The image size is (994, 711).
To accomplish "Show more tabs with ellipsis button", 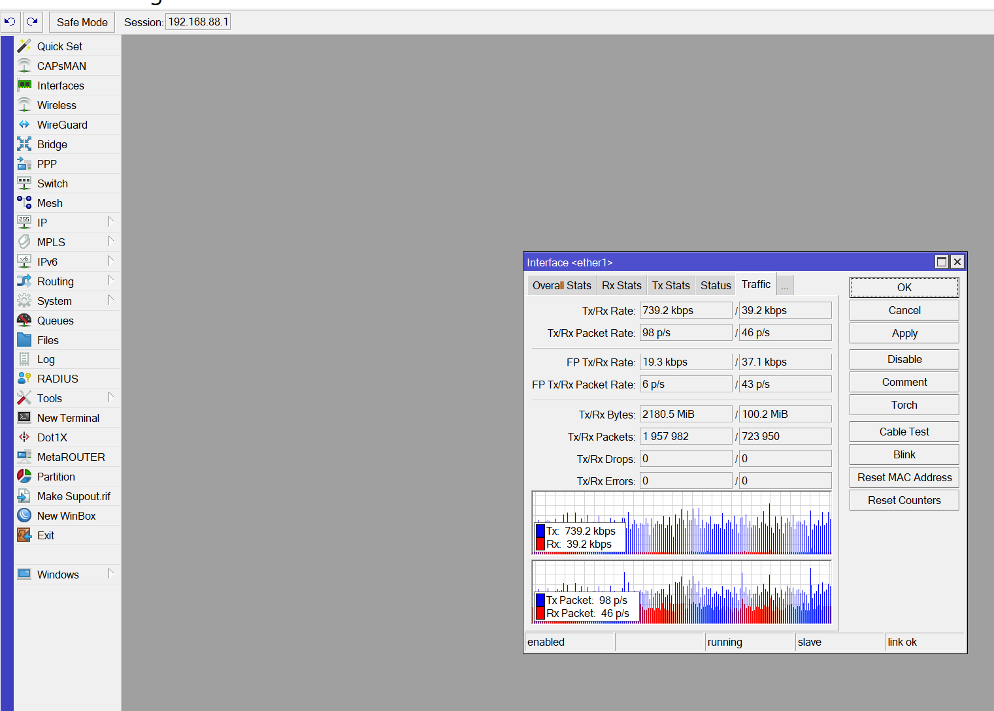I will pos(785,286).
